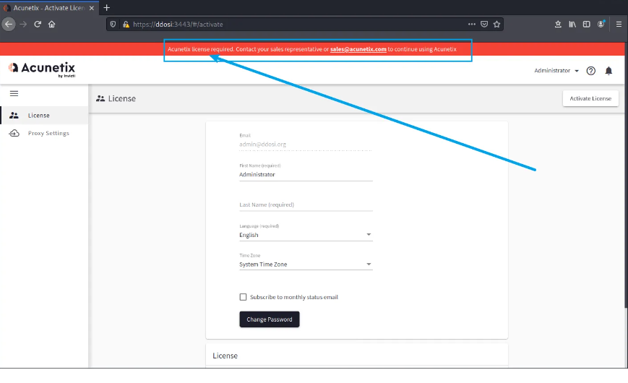Open a new browser tab

(x=106, y=8)
